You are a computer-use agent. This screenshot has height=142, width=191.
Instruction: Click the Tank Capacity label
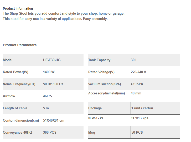pos(99,60)
